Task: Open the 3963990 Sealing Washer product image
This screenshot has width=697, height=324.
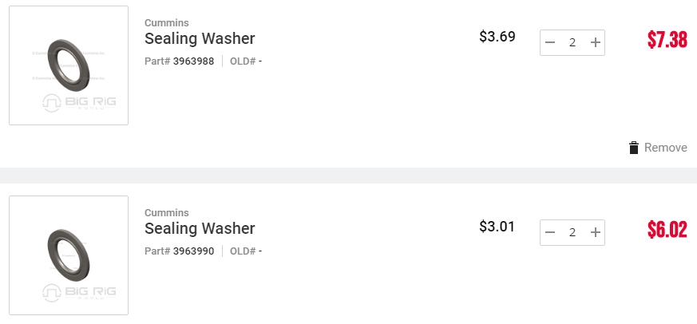Action: [x=69, y=255]
